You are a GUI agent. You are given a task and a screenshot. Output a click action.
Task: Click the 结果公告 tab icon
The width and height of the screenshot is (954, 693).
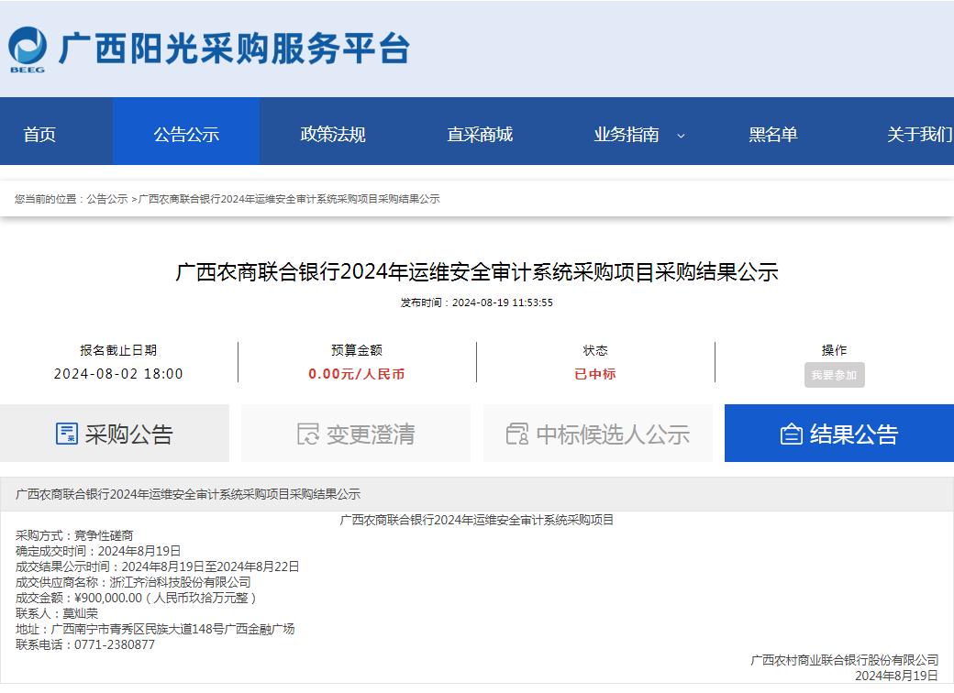(791, 434)
